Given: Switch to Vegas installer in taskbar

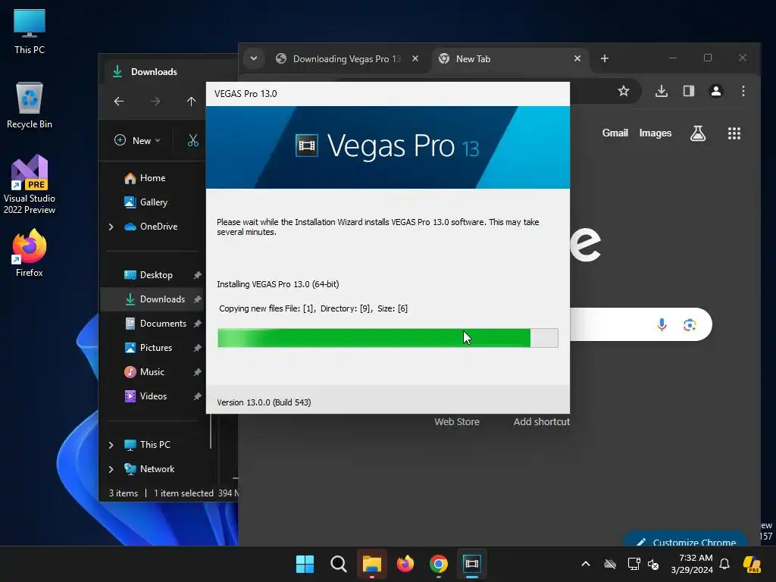Looking at the screenshot, I should pyautogui.click(x=472, y=564).
